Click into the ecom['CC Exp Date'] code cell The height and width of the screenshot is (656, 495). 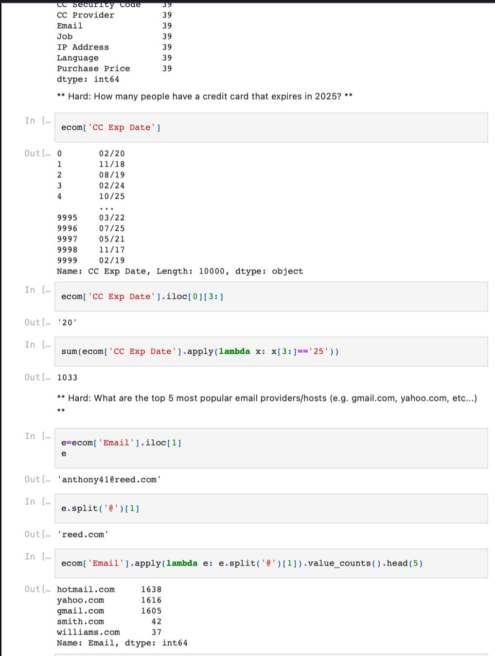(270, 128)
